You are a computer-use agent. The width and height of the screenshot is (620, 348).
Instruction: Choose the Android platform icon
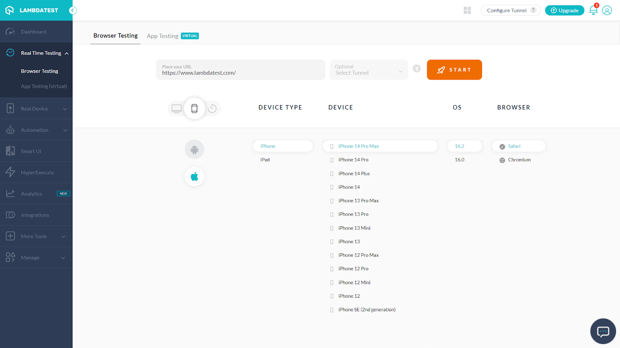pyautogui.click(x=195, y=149)
